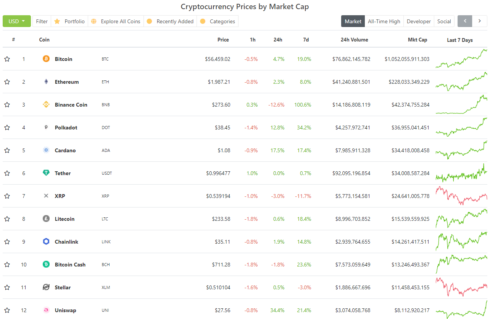Screen dimensions: 490x319
Task: Toggle the Chainlink favorite star
Action: pos(7,242)
